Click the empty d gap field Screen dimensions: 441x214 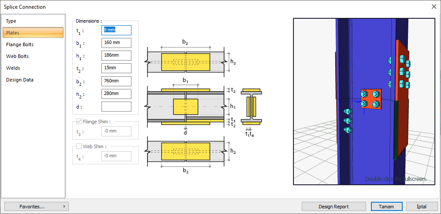116,106
